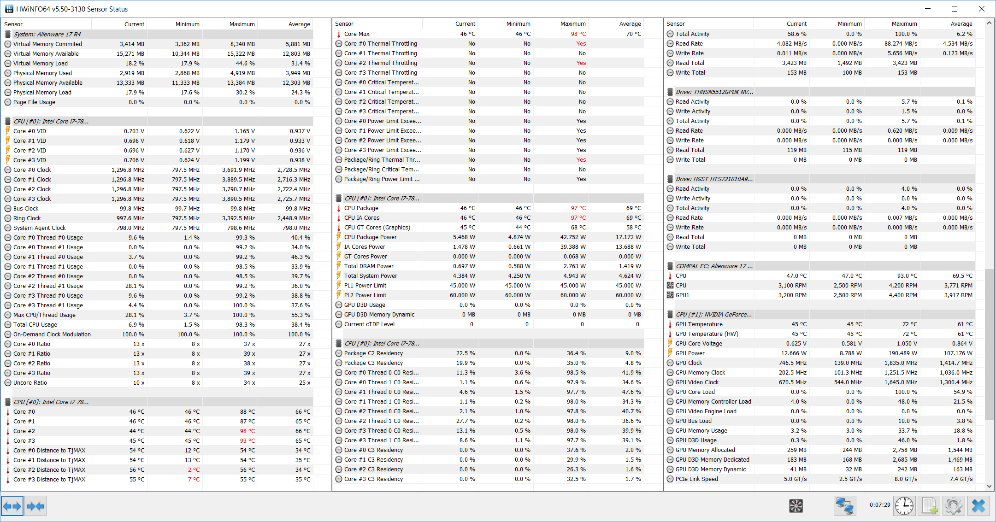Reset sensor values with the clock button
This screenshot has width=996, height=522.
(x=904, y=506)
